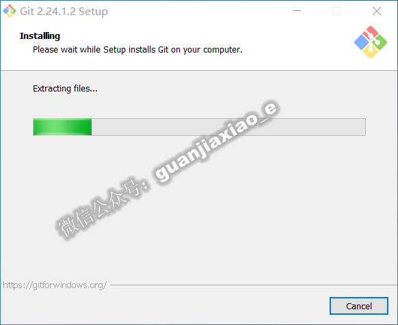The height and width of the screenshot is (325, 398).
Task: Click the Cancel button
Action: pyautogui.click(x=359, y=306)
